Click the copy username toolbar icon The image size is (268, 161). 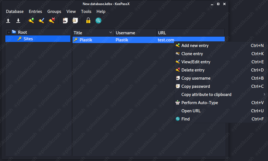click(65, 21)
